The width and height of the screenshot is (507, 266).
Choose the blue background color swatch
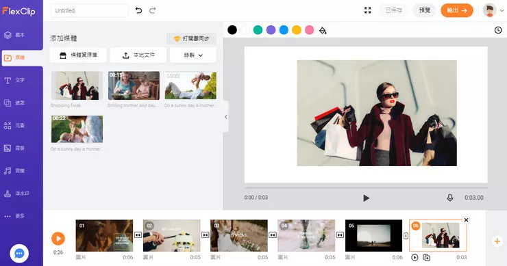pos(284,30)
